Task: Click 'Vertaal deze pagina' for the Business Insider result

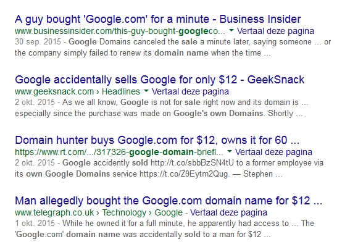Action: pos(275,31)
